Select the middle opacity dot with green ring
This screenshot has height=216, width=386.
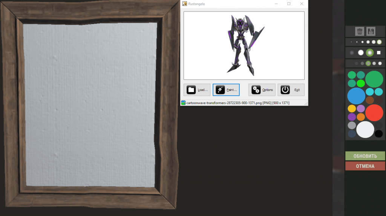(x=368, y=63)
